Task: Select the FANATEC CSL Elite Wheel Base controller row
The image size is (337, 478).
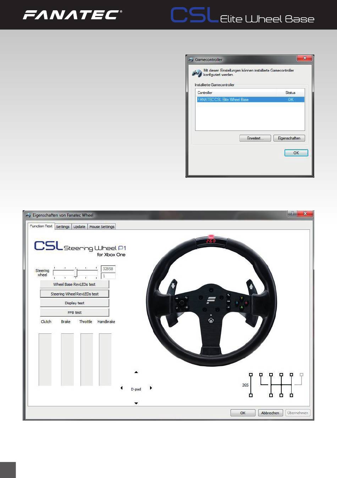Action: (250, 100)
